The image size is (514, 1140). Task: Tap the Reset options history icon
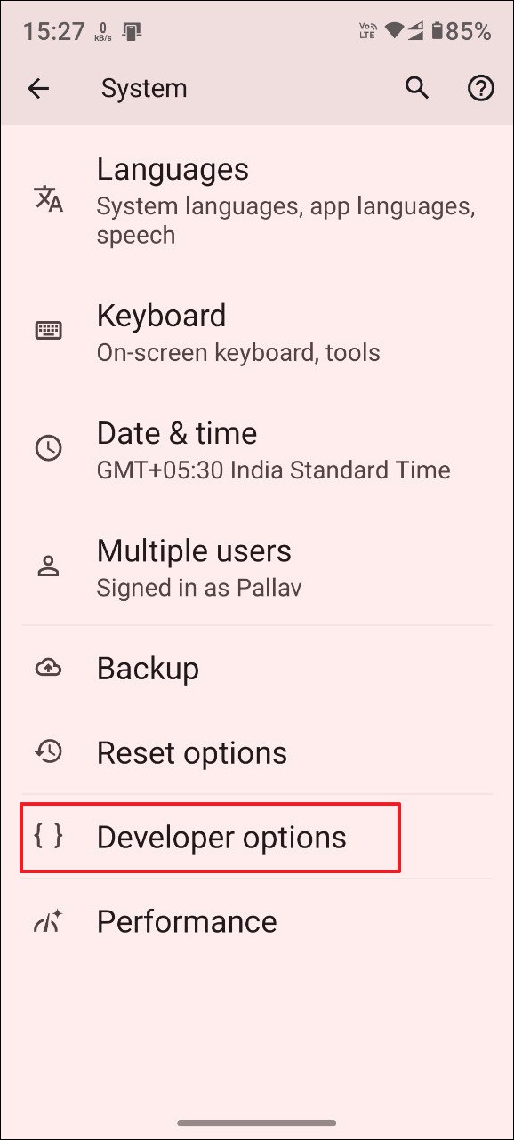(49, 752)
